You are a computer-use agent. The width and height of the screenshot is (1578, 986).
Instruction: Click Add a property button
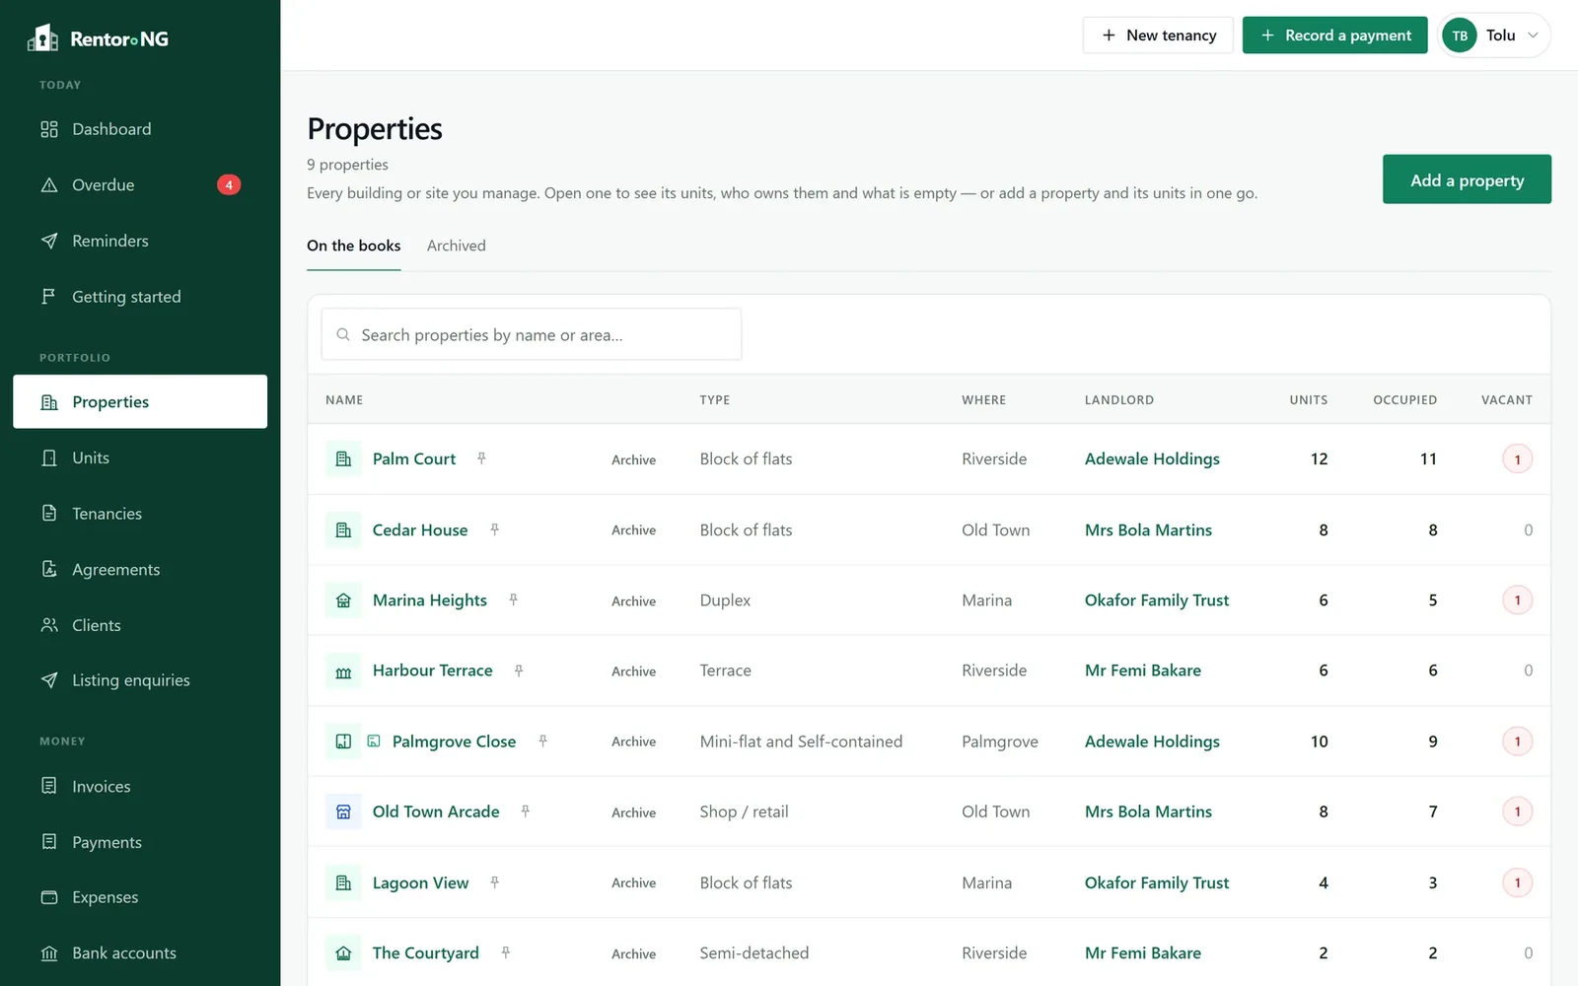tap(1467, 179)
